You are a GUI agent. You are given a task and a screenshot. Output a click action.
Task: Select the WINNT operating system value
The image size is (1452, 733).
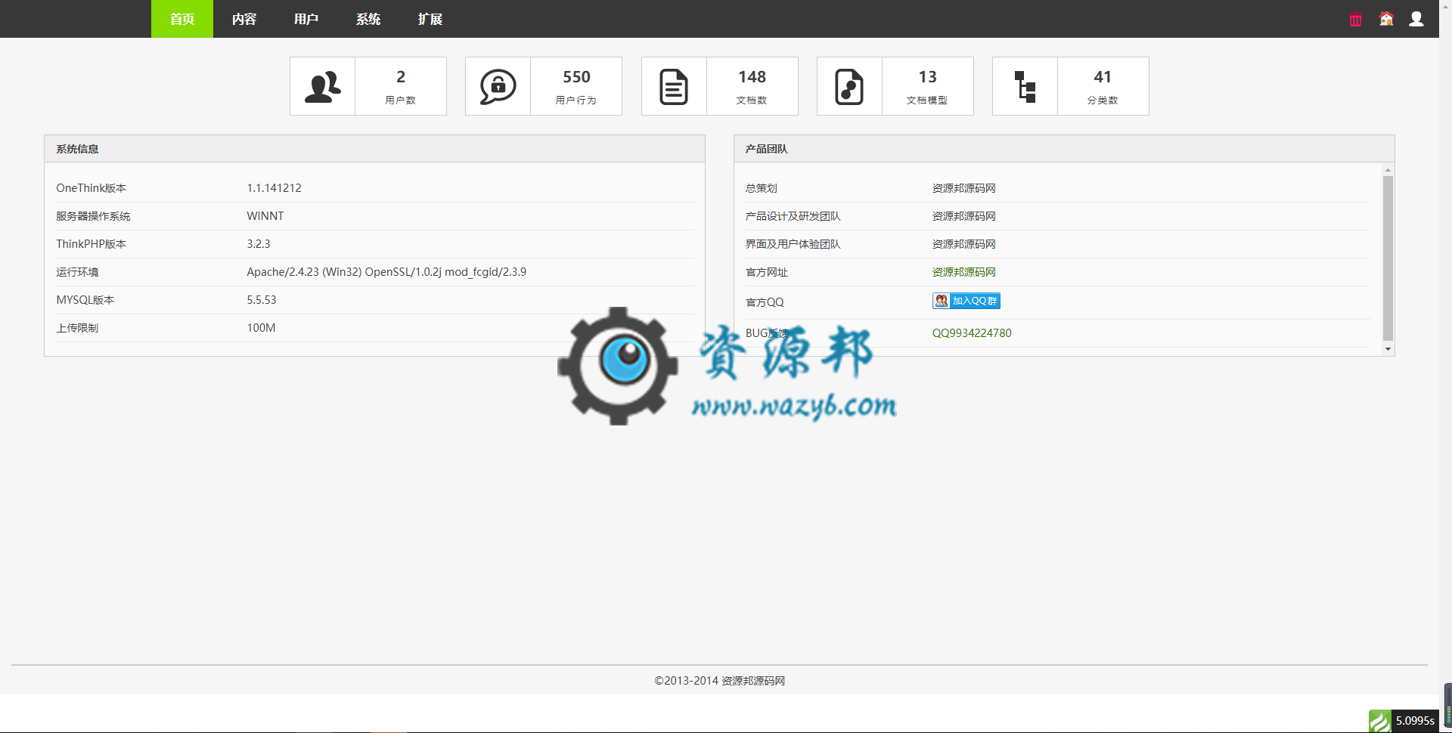(265, 216)
